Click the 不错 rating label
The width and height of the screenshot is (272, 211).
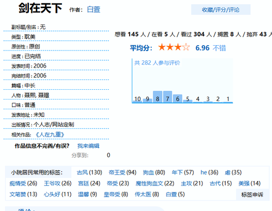[219, 48]
